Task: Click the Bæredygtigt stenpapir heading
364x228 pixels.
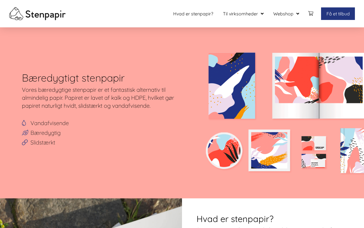Action: (x=73, y=78)
